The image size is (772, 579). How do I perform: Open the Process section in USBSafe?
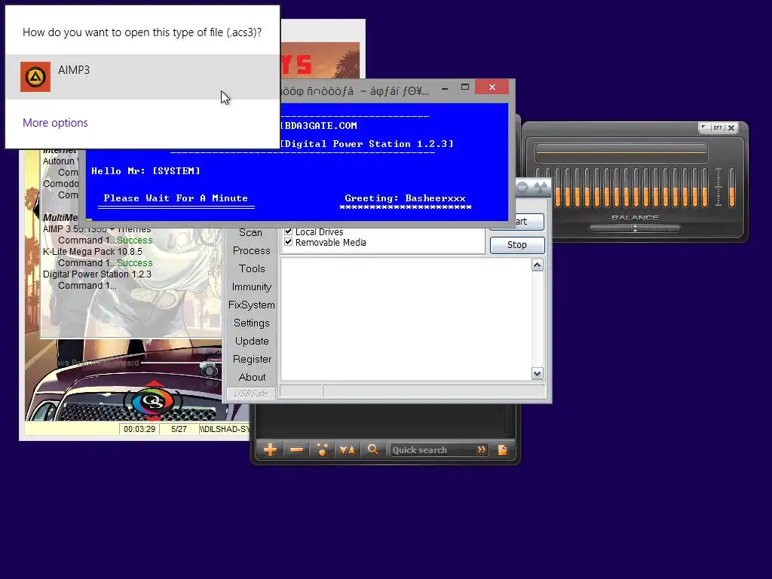pos(252,250)
